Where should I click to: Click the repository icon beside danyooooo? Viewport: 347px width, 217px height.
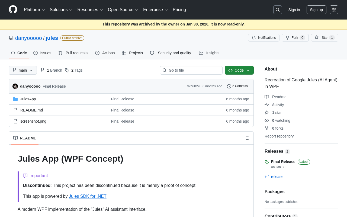(11, 38)
